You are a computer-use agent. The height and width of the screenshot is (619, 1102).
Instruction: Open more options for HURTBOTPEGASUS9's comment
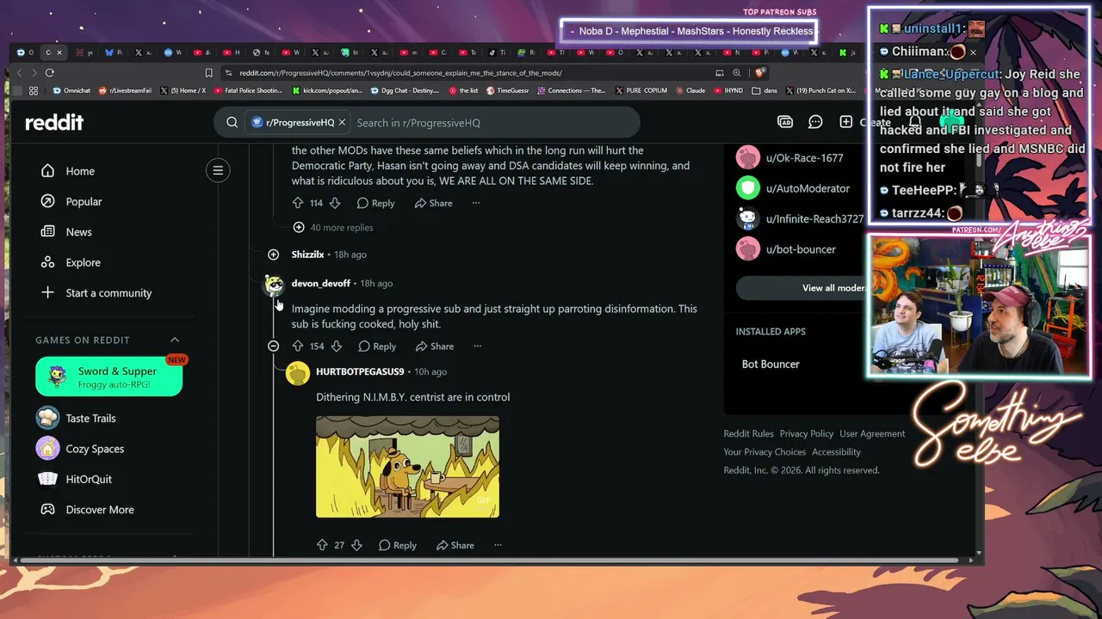[498, 545]
